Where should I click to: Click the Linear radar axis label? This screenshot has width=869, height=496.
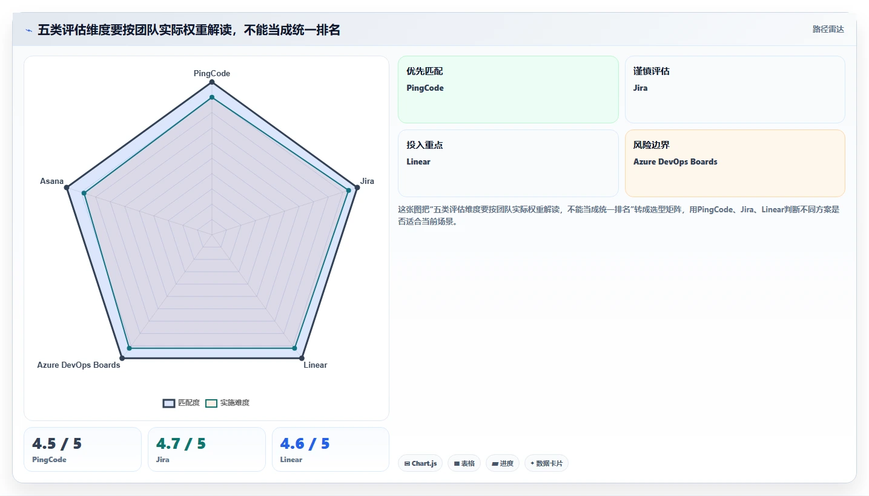[316, 365]
